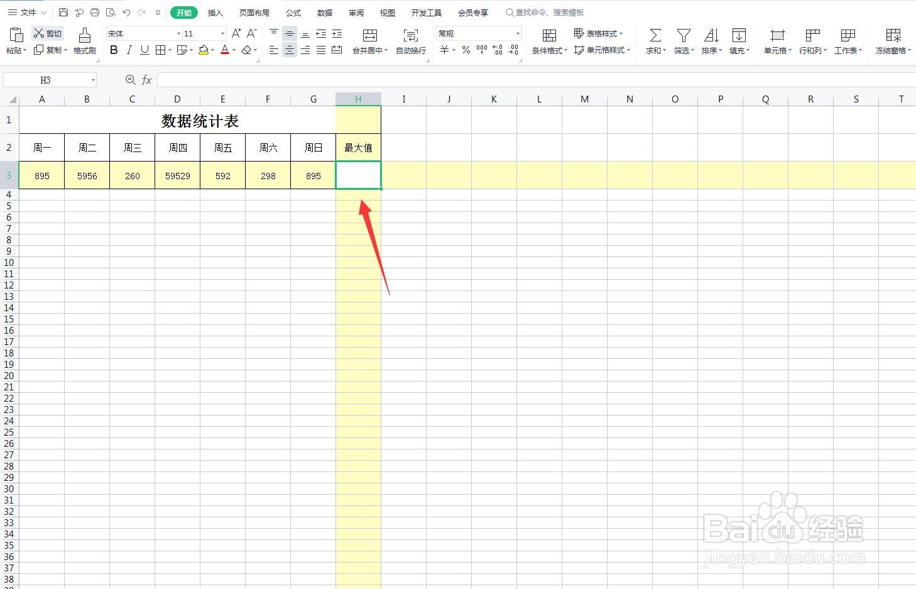Image resolution: width=916 pixels, height=589 pixels.
Task: Select the Format Painter tool
Action: (84, 41)
